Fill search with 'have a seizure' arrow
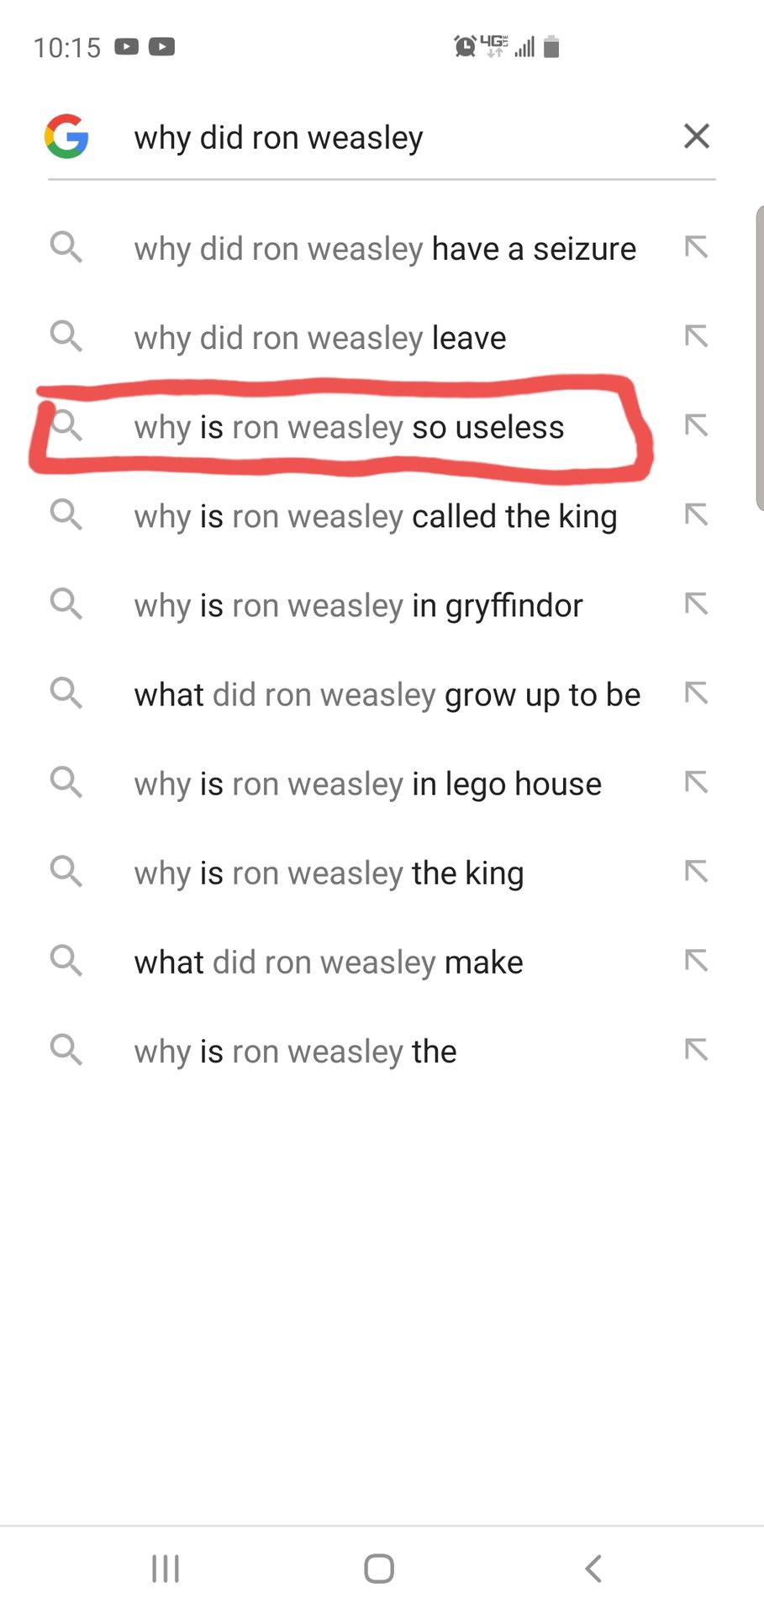 pyautogui.click(x=696, y=247)
